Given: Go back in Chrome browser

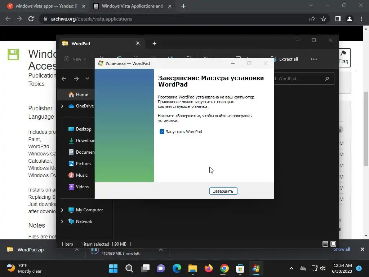Looking at the screenshot, I should coord(8,19).
